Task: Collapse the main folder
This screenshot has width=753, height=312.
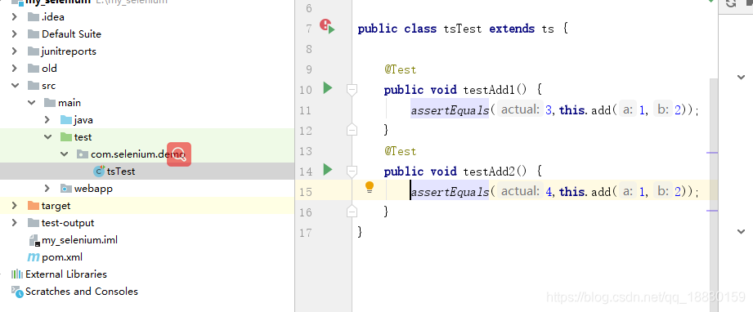Action: point(31,103)
